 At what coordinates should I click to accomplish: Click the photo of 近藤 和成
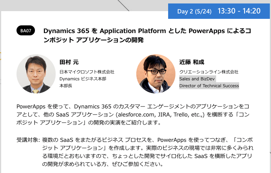coord(156,74)
